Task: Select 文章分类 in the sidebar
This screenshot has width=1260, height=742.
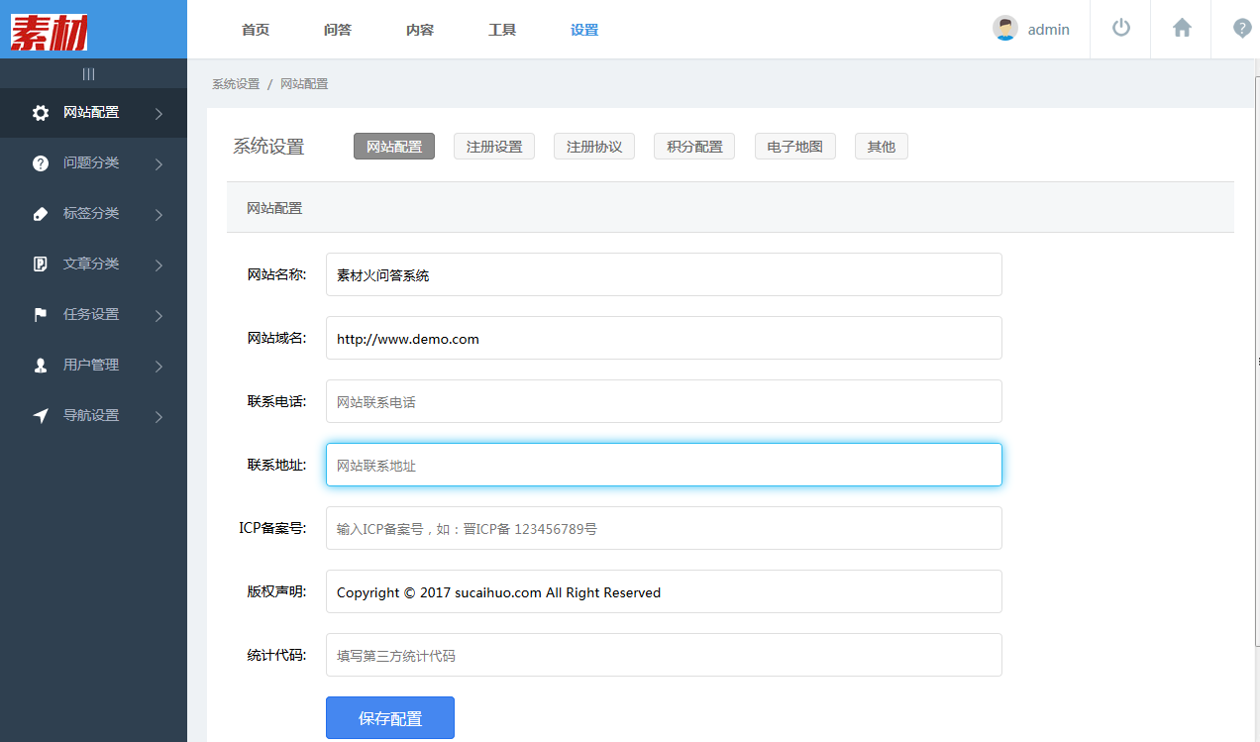Action: tap(91, 265)
